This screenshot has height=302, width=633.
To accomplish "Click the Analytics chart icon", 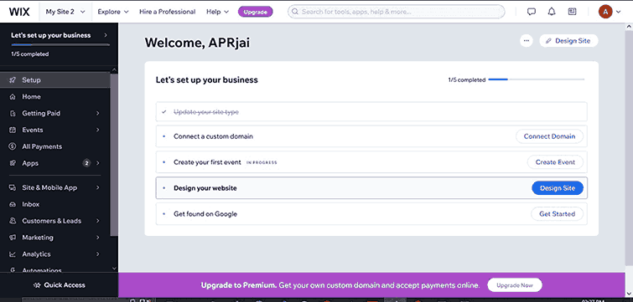I will coord(13,254).
